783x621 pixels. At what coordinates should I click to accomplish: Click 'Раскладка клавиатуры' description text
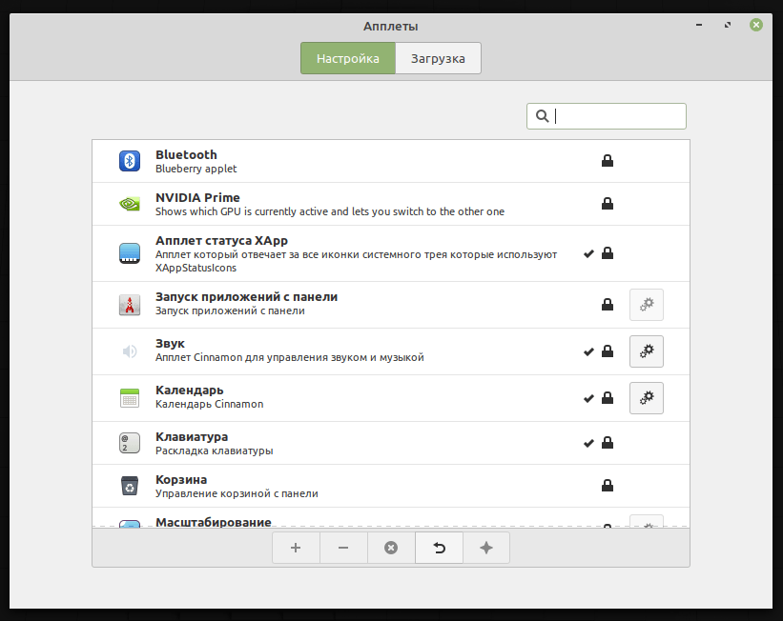215,451
